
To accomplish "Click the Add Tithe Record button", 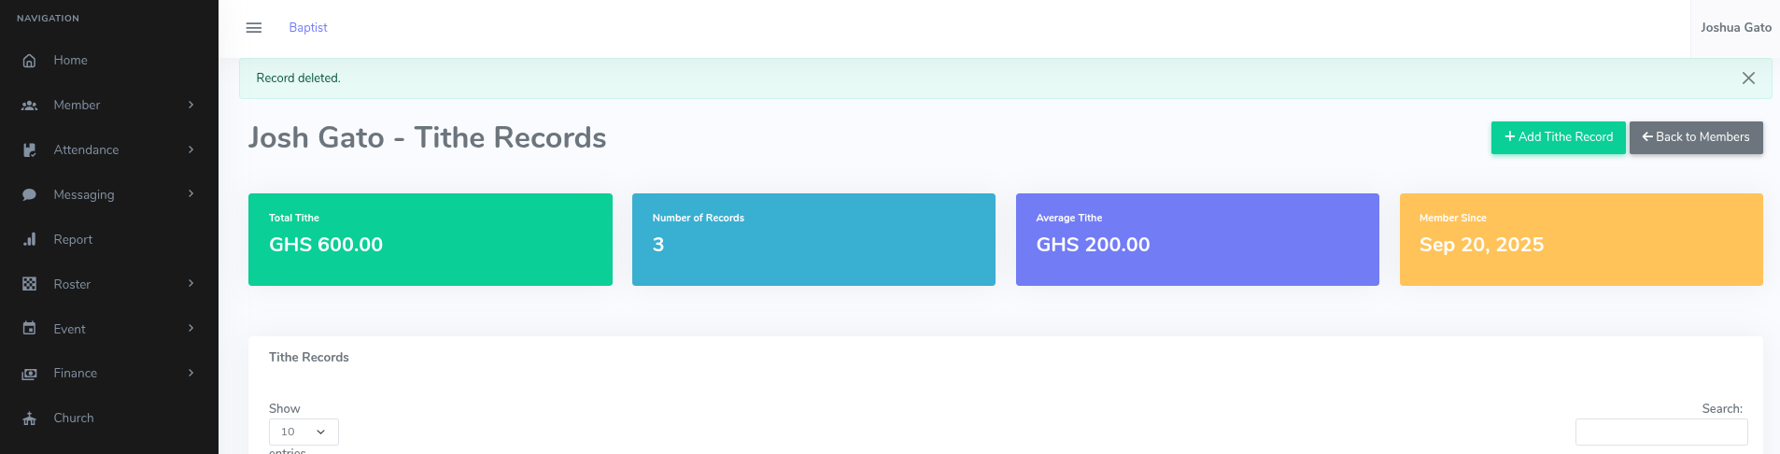I will tap(1558, 137).
